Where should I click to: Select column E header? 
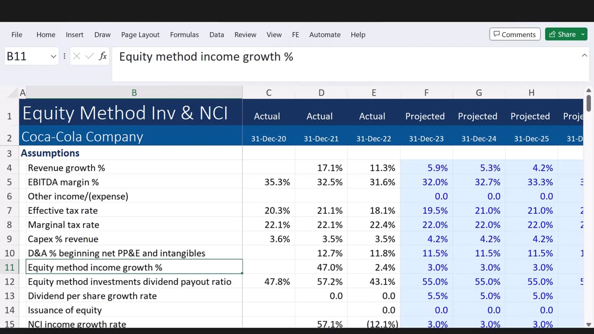tap(374, 92)
